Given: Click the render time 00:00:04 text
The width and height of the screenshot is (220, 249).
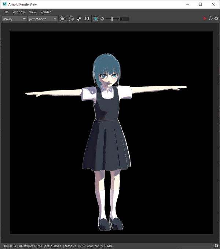Looking at the screenshot, I should [10, 246].
